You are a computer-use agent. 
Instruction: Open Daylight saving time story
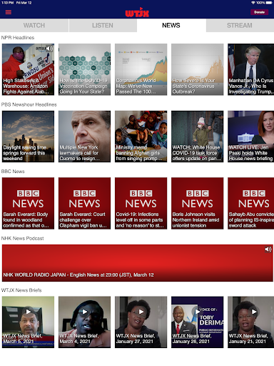28,137
